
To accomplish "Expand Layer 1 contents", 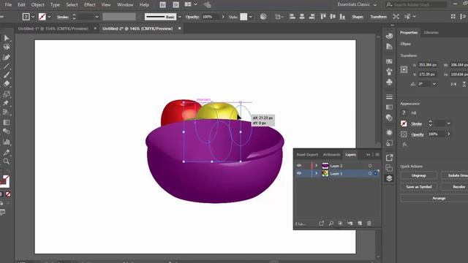I will (x=316, y=173).
